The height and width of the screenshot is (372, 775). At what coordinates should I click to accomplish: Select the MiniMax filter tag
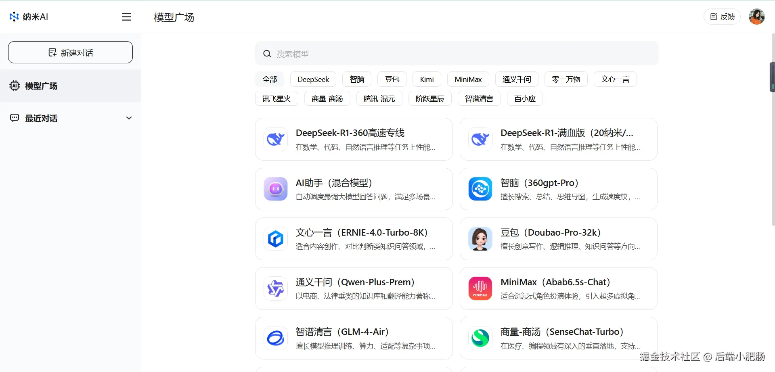[x=468, y=79]
